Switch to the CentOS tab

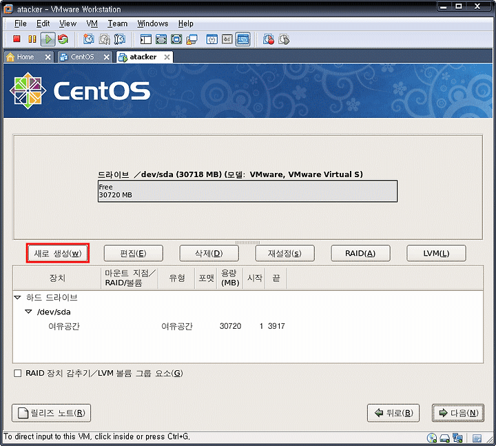pyautogui.click(x=82, y=57)
